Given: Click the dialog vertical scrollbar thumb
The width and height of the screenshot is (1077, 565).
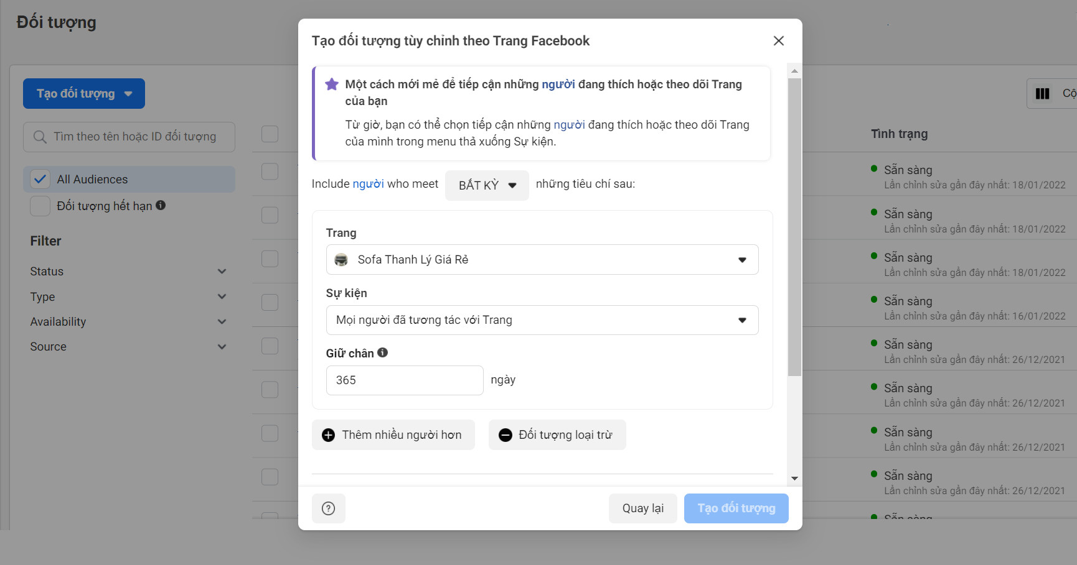Looking at the screenshot, I should point(794,227).
